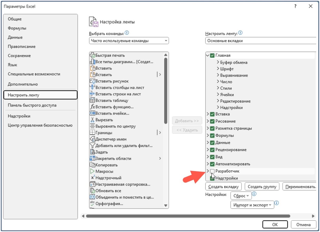
Task: Open dialog help question mark
Action: click(295, 6)
